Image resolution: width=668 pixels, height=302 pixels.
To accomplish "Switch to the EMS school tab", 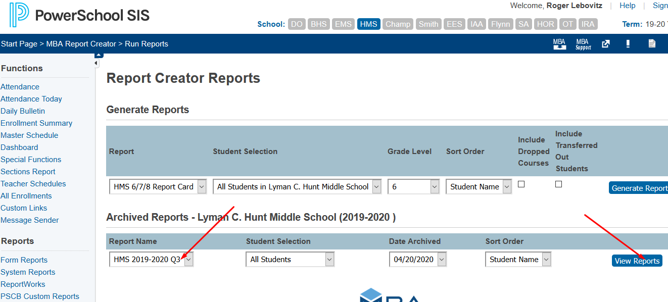I will point(343,24).
